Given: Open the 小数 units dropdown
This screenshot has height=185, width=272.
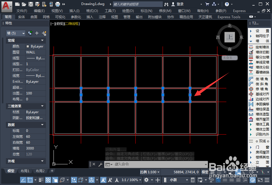Looking at the screenshot, I should click(178, 180).
